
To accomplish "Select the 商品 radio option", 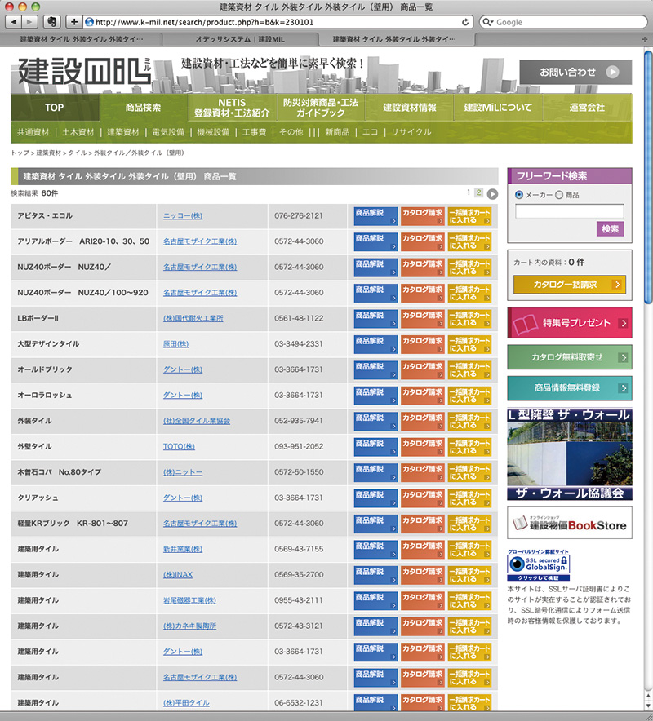I will tap(558, 195).
